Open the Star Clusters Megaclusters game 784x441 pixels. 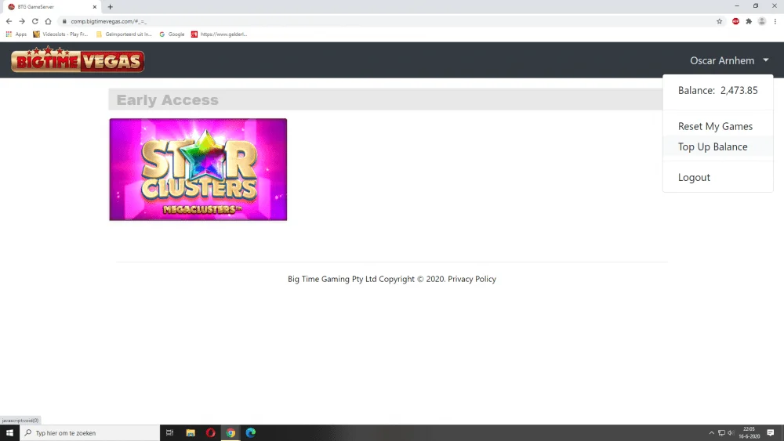point(198,169)
